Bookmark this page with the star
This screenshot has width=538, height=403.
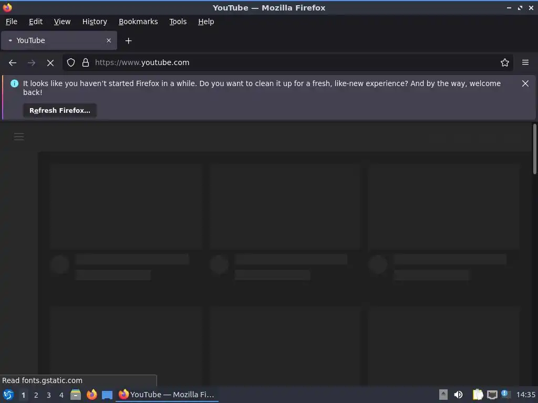click(504, 62)
